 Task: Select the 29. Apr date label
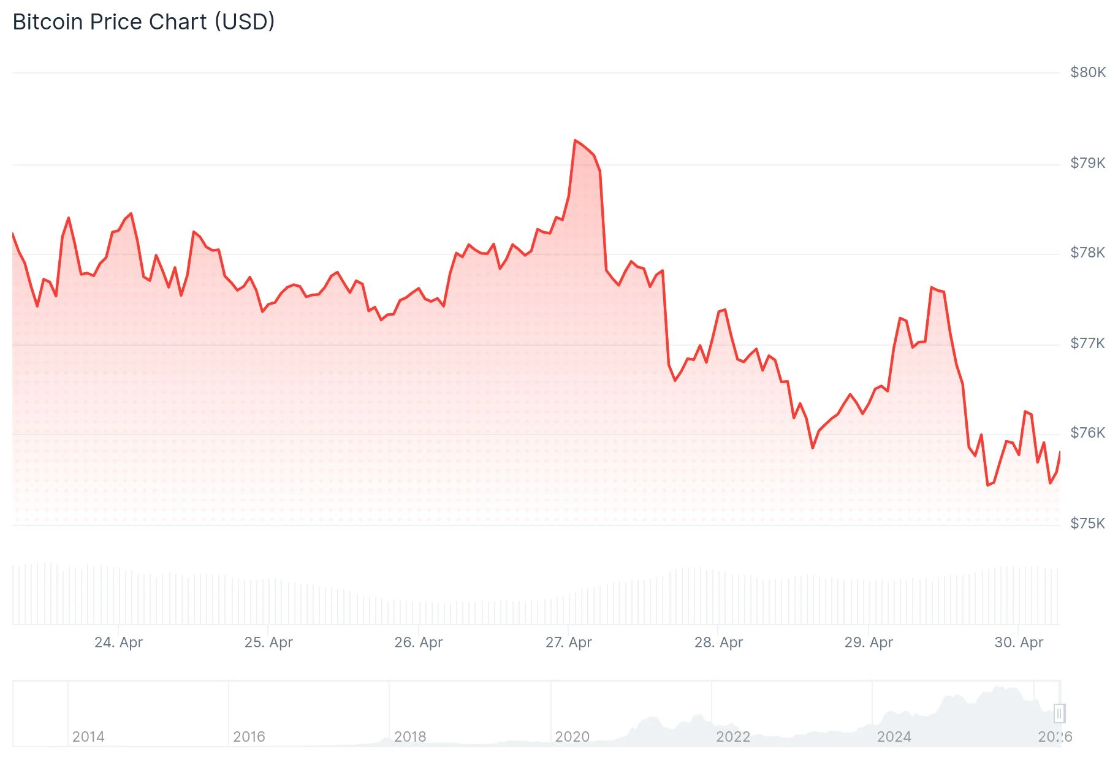pyautogui.click(x=869, y=642)
